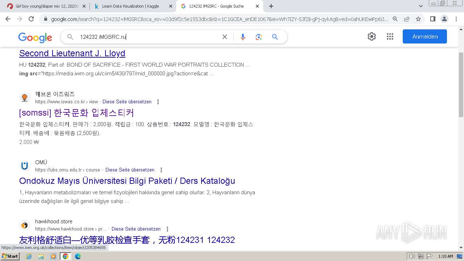
Task: Open the Chrome profile avatar
Action: click(444, 19)
